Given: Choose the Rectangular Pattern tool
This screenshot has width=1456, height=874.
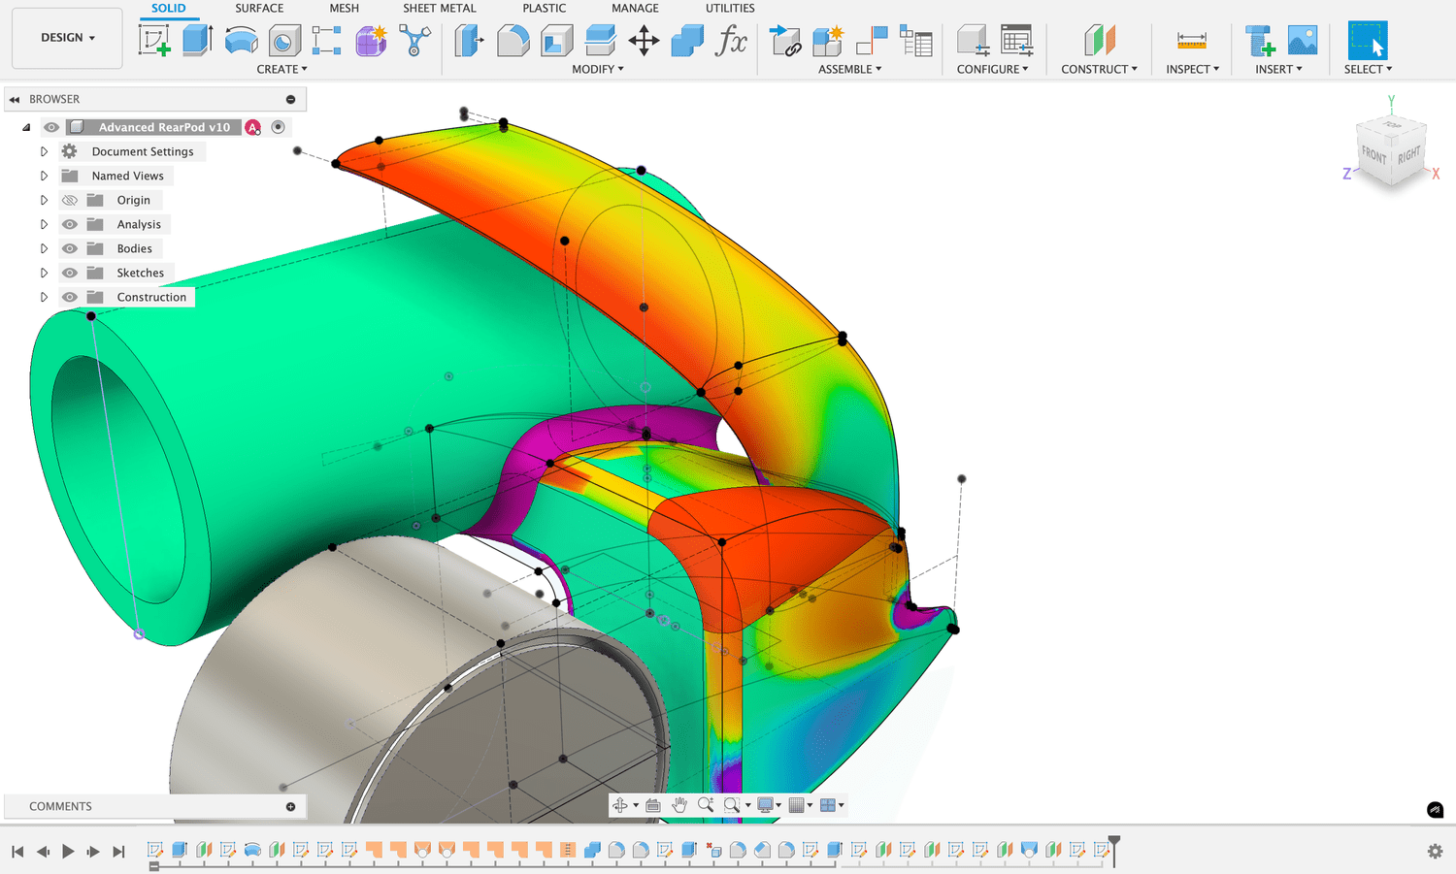Looking at the screenshot, I should [x=327, y=41].
